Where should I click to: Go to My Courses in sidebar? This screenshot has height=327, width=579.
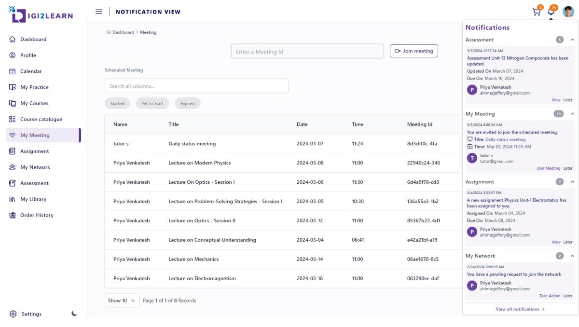[x=34, y=103]
